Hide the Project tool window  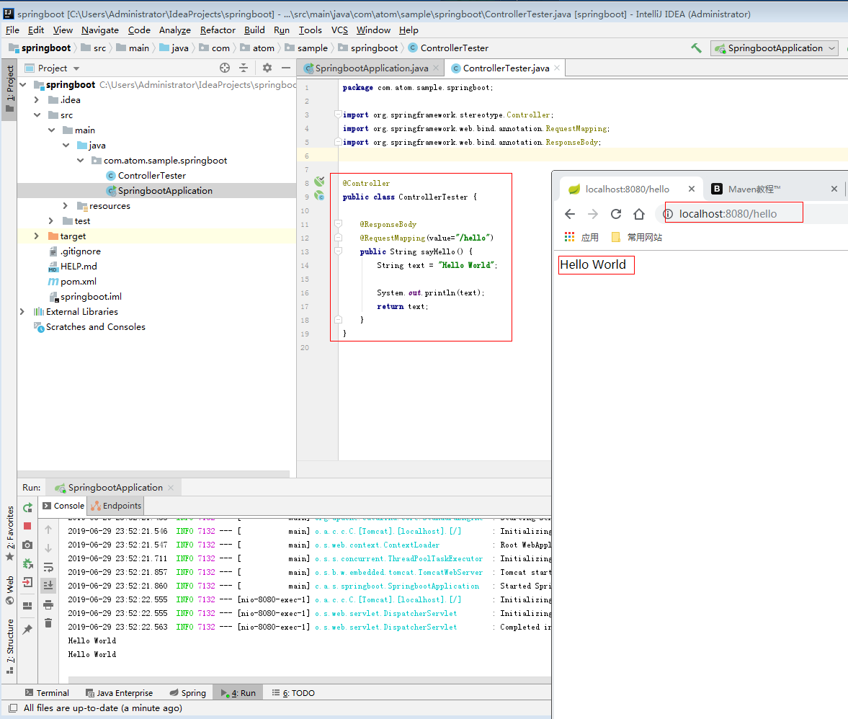coord(285,68)
